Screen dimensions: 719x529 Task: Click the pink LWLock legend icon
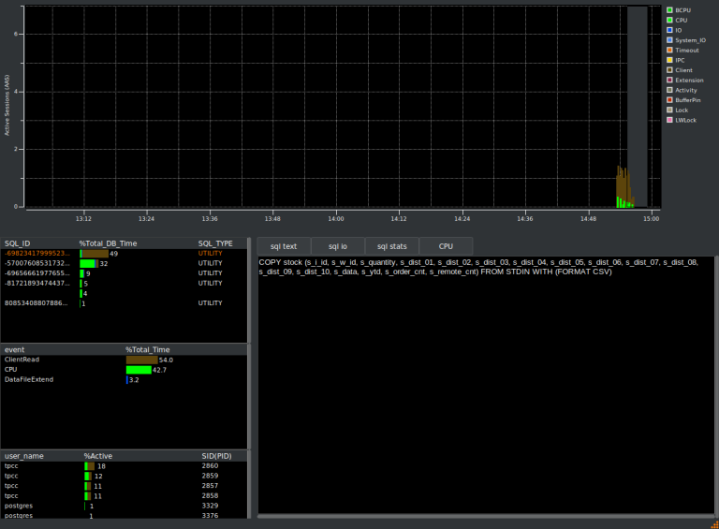(x=669, y=120)
